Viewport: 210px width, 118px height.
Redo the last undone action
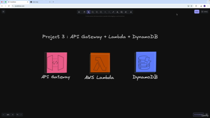[x=21, y=115]
